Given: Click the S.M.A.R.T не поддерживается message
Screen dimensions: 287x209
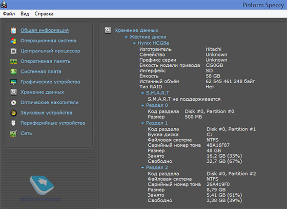Looking at the screenshot, I should coord(184,99).
